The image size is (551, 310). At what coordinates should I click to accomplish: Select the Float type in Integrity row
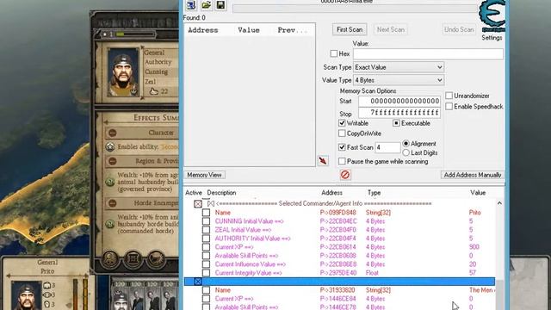coord(372,273)
